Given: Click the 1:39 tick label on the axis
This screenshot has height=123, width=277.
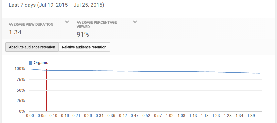Looking at the screenshot, I should pos(251,116).
